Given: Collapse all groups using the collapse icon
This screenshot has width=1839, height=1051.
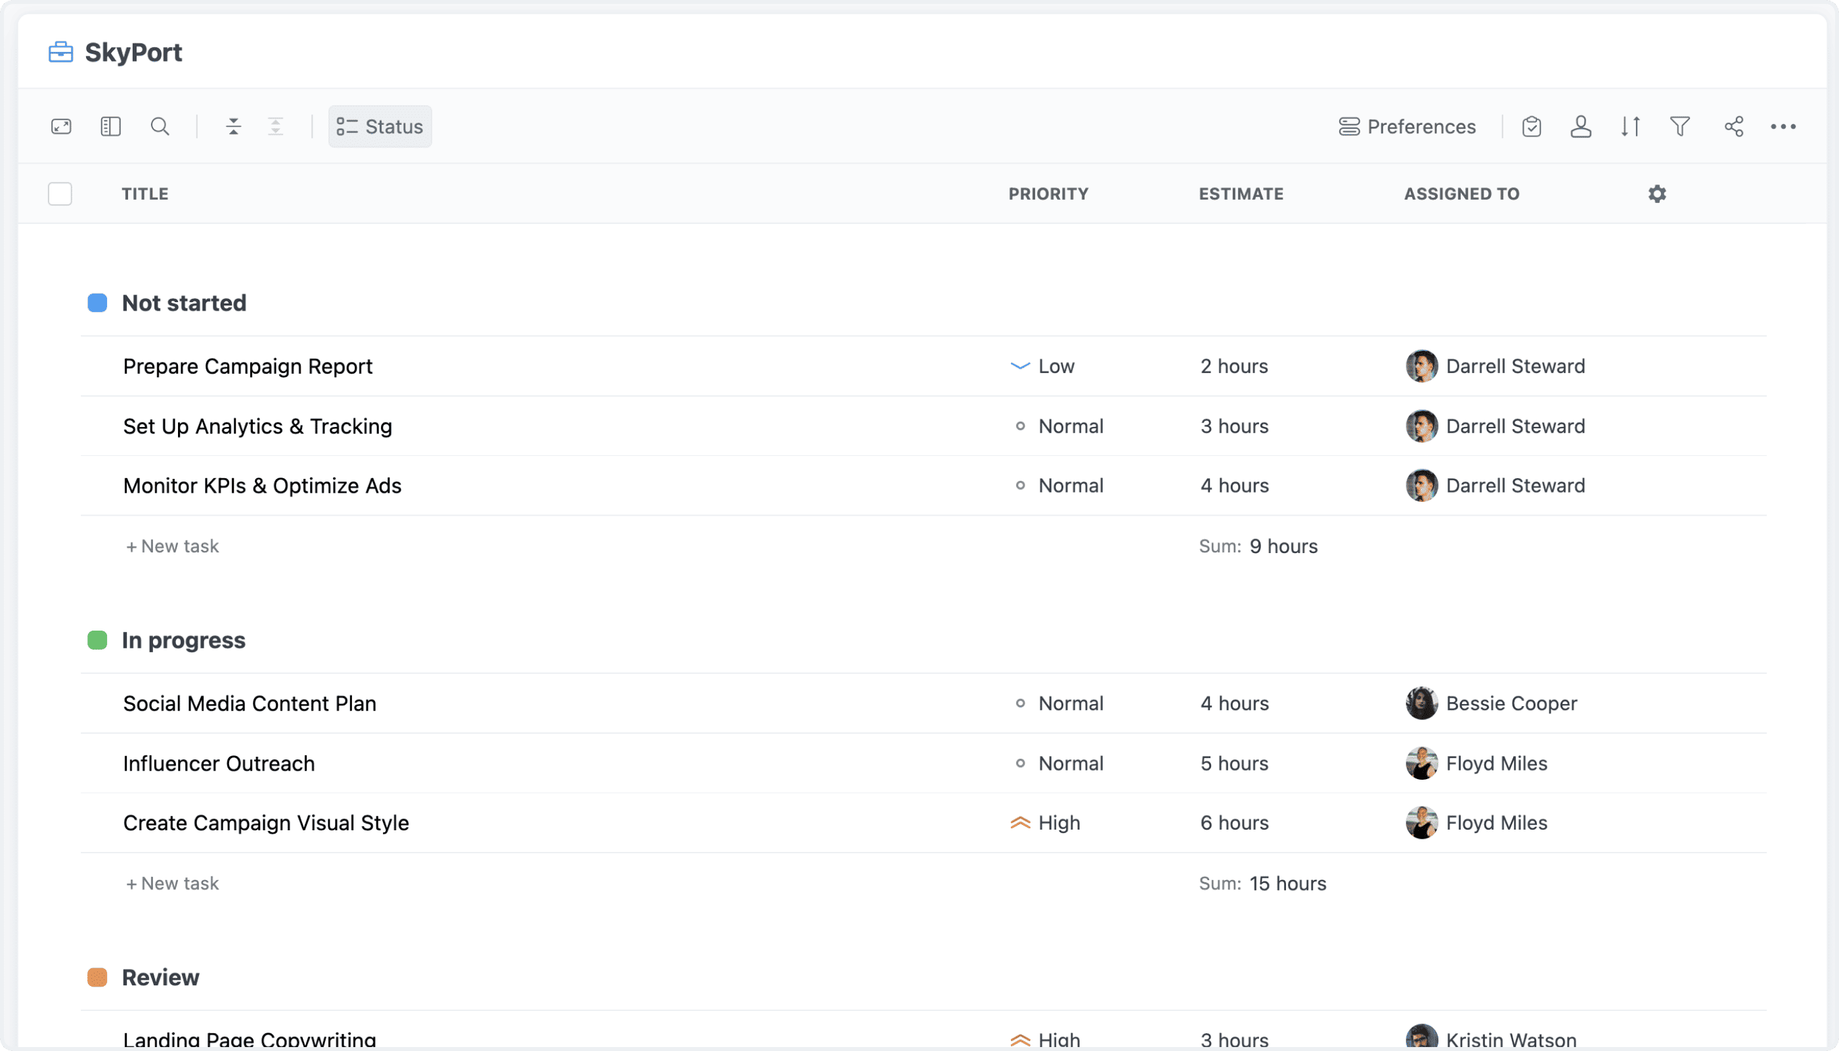Looking at the screenshot, I should [x=234, y=126].
